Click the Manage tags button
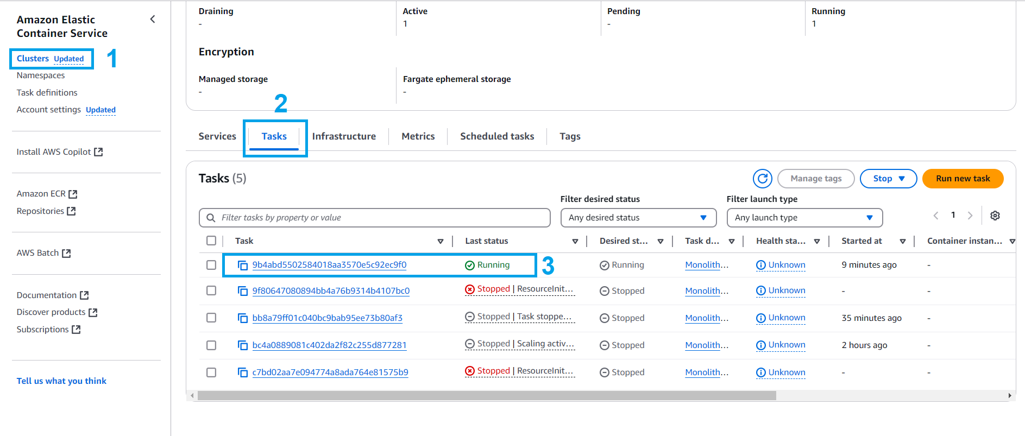The image size is (1025, 436). click(x=816, y=179)
